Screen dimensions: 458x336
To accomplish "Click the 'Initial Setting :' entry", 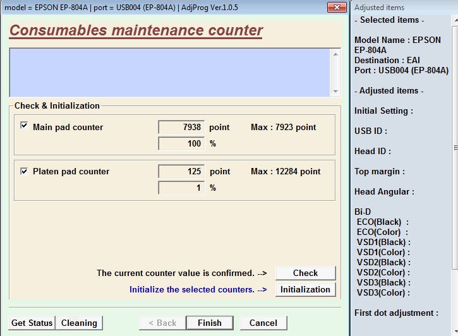I will coord(383,111).
